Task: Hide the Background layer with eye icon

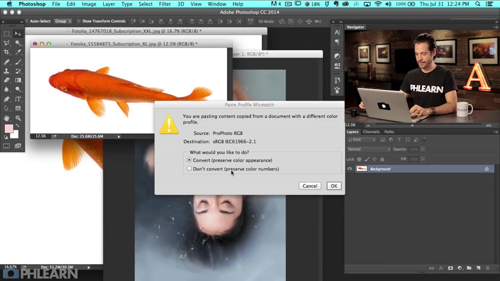Action: click(x=350, y=169)
